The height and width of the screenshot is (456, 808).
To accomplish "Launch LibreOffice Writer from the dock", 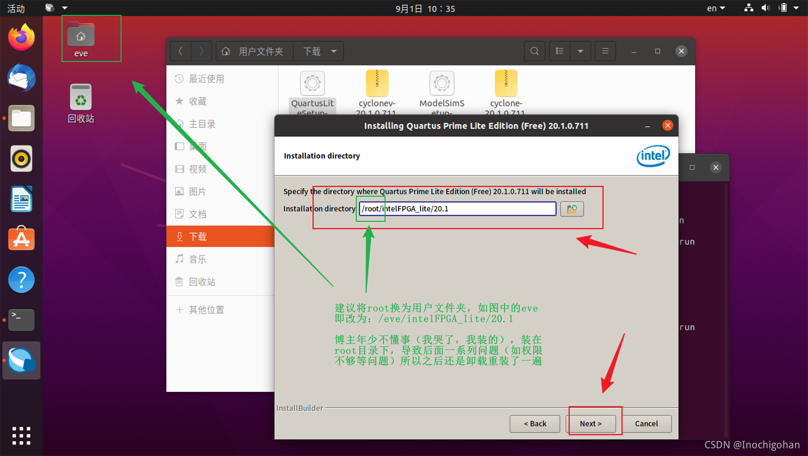I will click(21, 199).
